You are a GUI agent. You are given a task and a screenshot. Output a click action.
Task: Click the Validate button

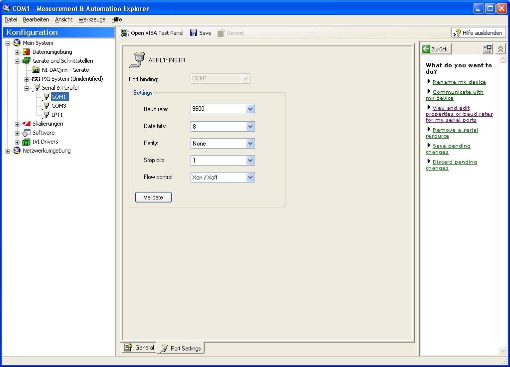[153, 197]
